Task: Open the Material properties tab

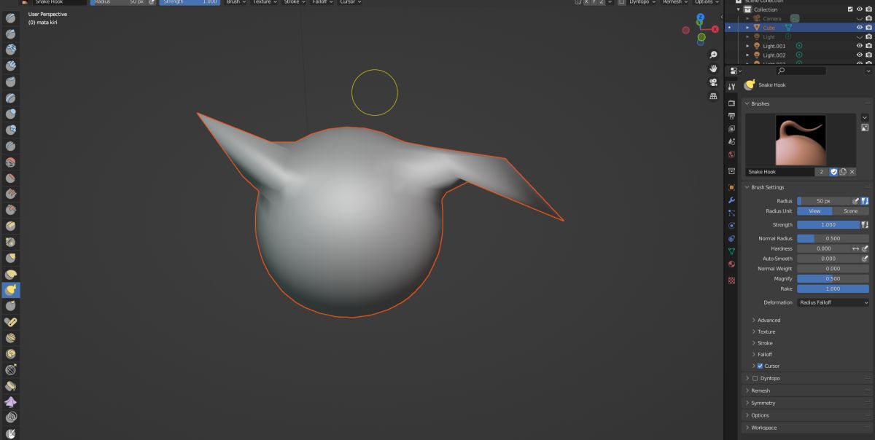Action: point(731,264)
